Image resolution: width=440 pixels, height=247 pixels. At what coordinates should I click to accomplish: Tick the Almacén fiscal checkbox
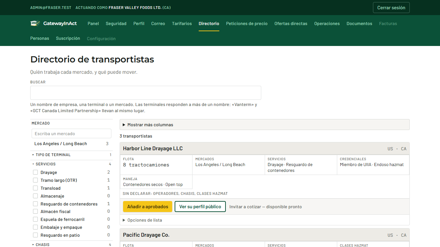coord(35,212)
